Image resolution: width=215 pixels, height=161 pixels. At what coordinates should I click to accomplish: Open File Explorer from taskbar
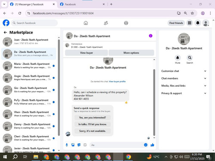coord(36,157)
